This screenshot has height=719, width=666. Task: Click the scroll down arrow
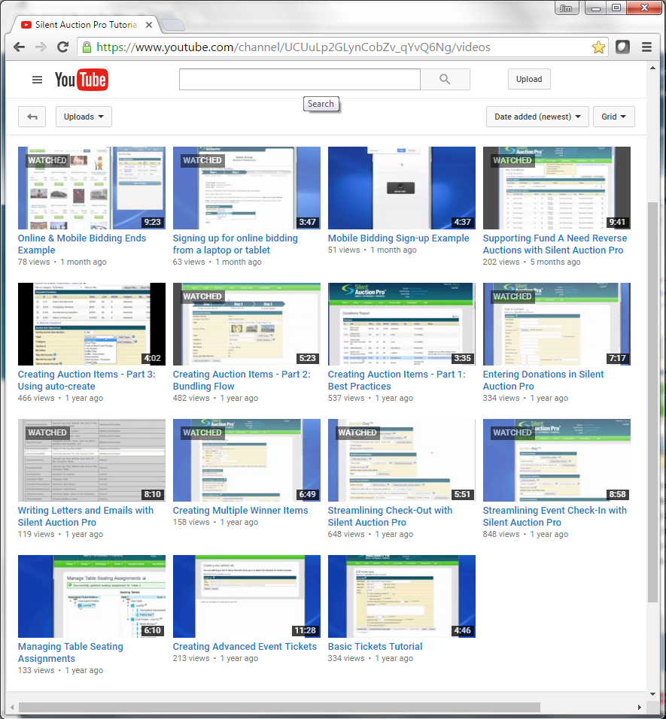pos(652,694)
